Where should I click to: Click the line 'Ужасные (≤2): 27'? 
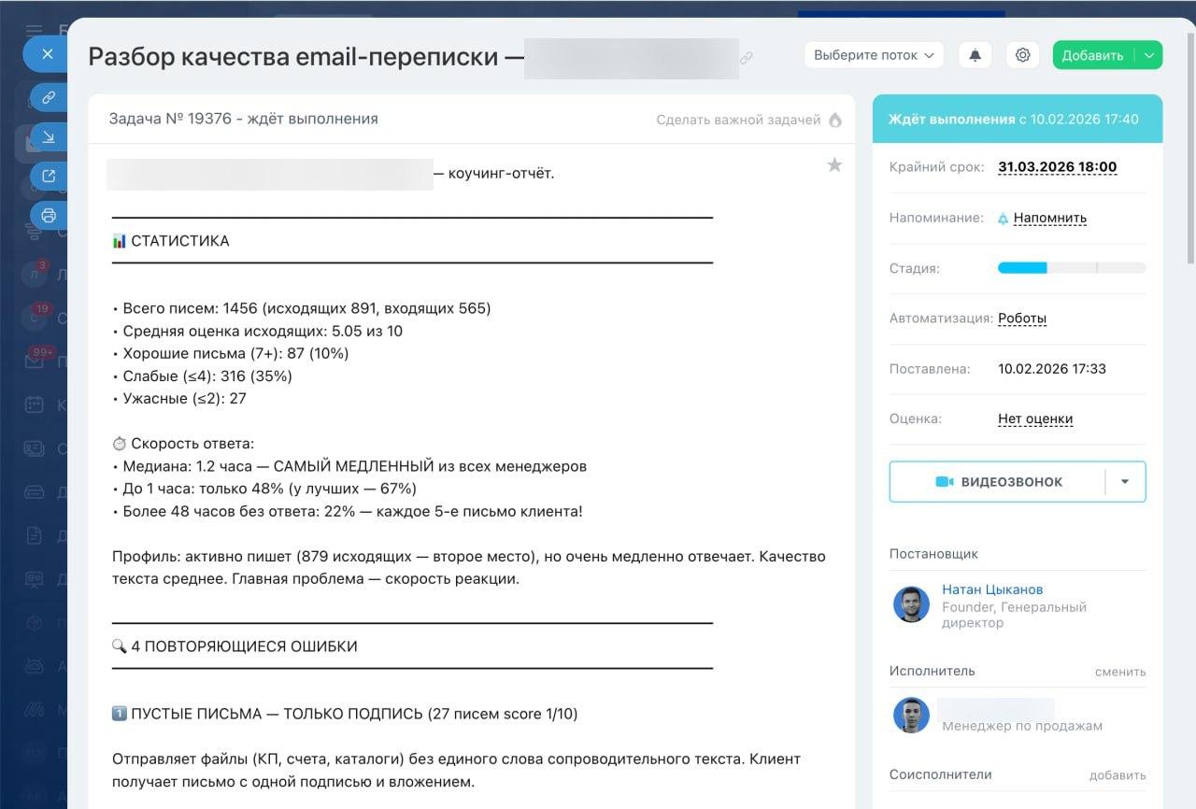(179, 398)
